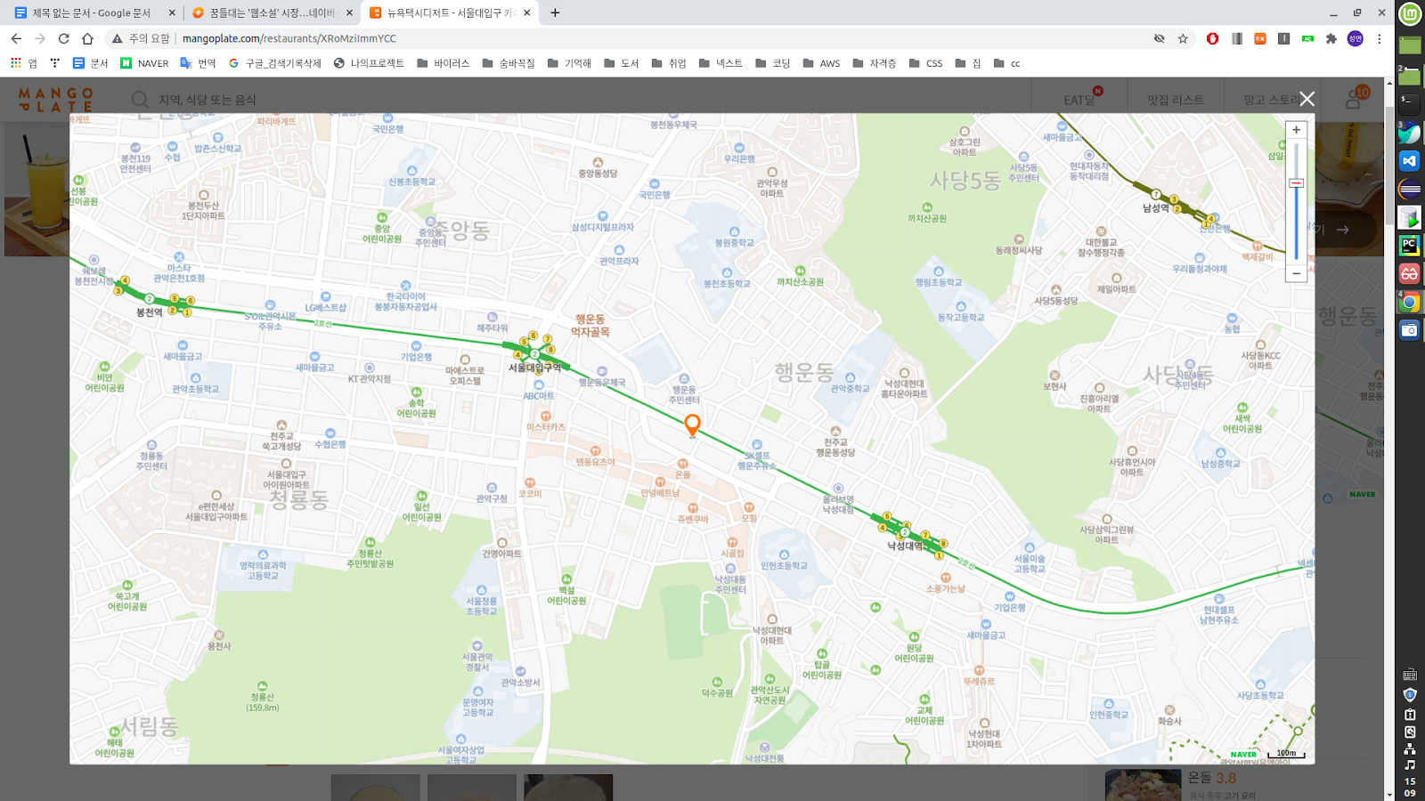Open the 구글_검색기록삭제 bookmark
Image resolution: width=1425 pixels, height=801 pixels.
[x=274, y=63]
